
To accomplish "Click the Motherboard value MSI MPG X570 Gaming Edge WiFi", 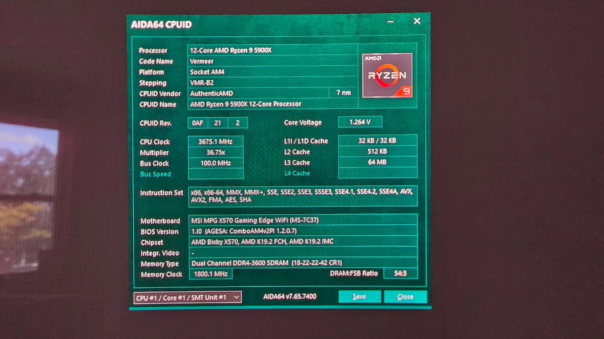I will tap(303, 220).
